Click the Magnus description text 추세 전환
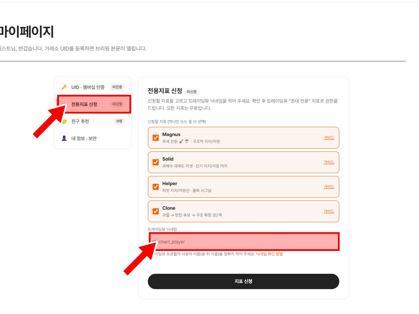The width and height of the screenshot is (419, 314). tap(170, 141)
